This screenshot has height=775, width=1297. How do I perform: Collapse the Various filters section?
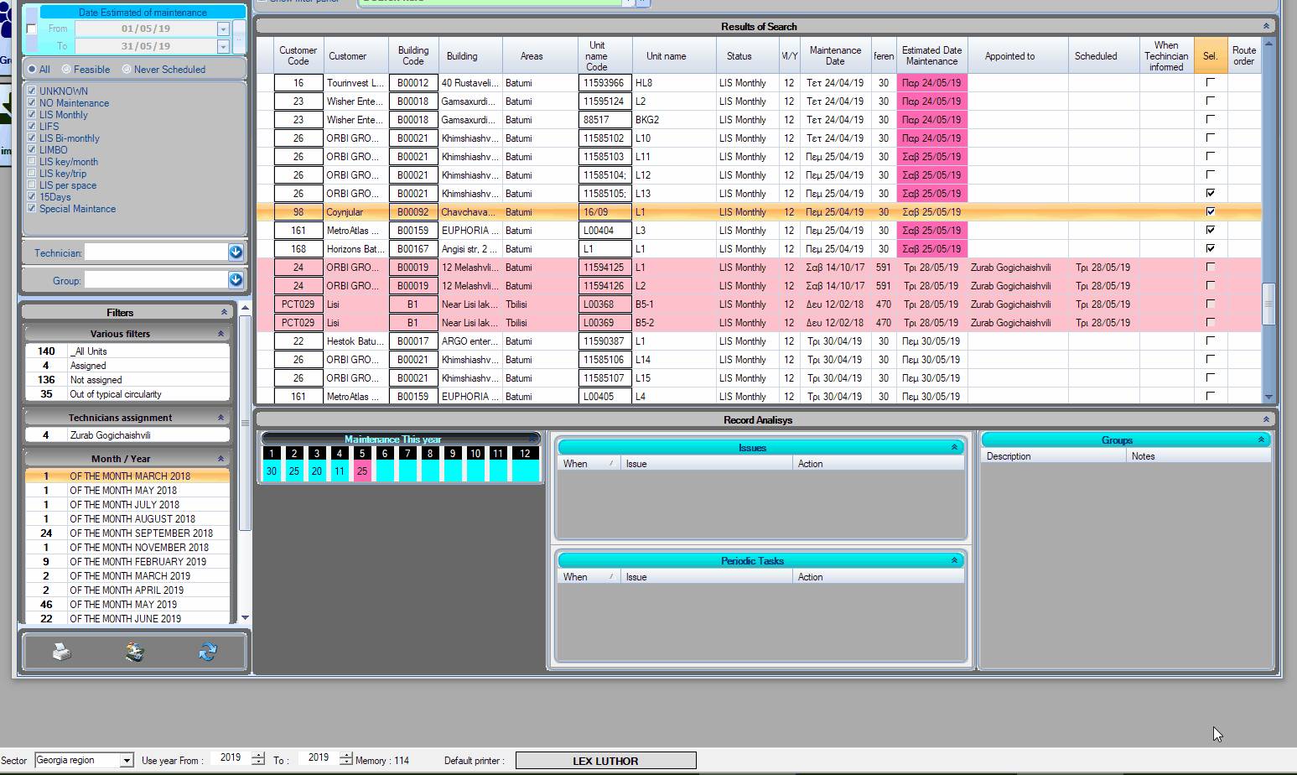(x=220, y=334)
